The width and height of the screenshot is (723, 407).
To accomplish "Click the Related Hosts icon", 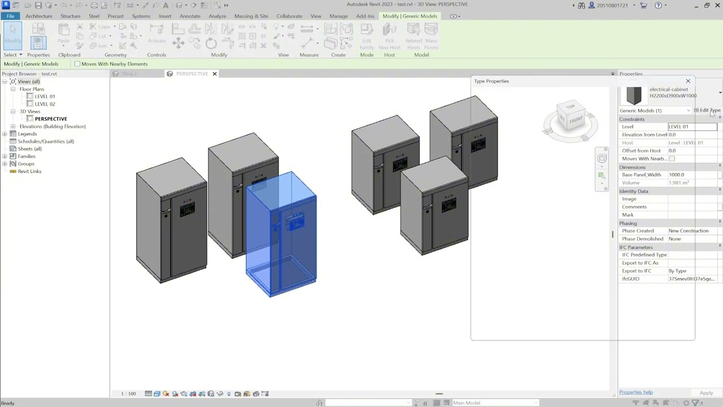I will 413,36.
